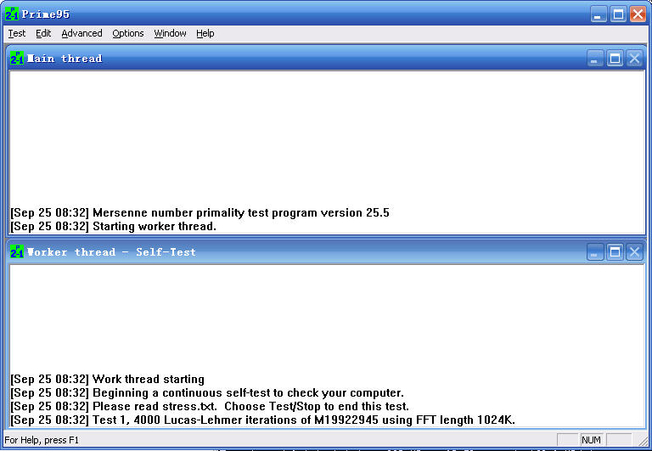Image resolution: width=652 pixels, height=451 pixels.
Task: Maximize the Worker thread Self-Test window
Action: pos(615,252)
